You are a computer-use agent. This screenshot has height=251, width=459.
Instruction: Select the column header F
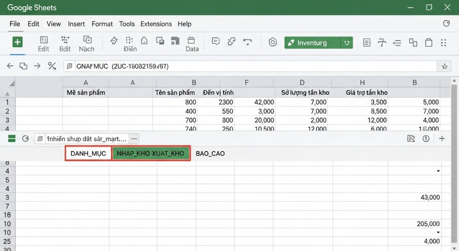pos(247,83)
